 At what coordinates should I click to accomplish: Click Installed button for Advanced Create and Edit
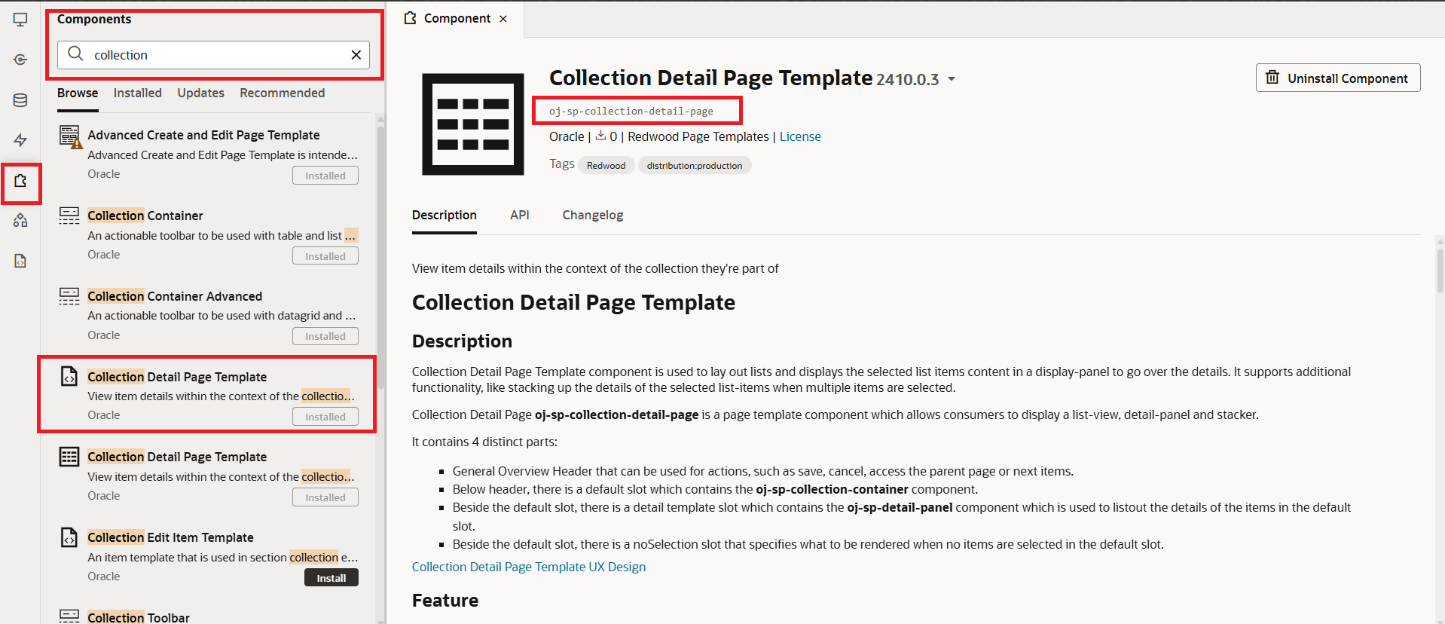[x=325, y=176]
